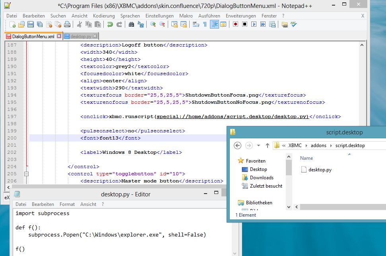Click the XBMC breadcrumb in address bar

(x=295, y=145)
